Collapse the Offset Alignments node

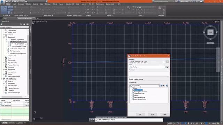(x=6, y=42)
